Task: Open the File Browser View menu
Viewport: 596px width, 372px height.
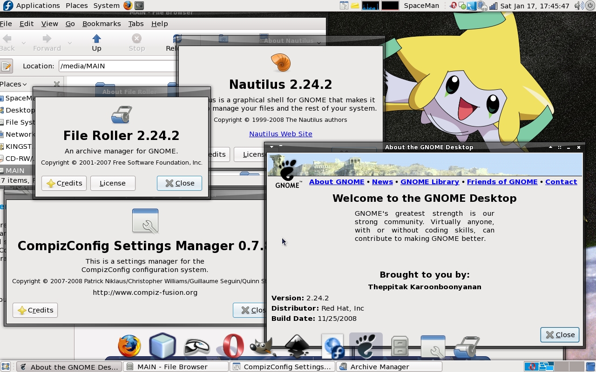Action: 50,24
